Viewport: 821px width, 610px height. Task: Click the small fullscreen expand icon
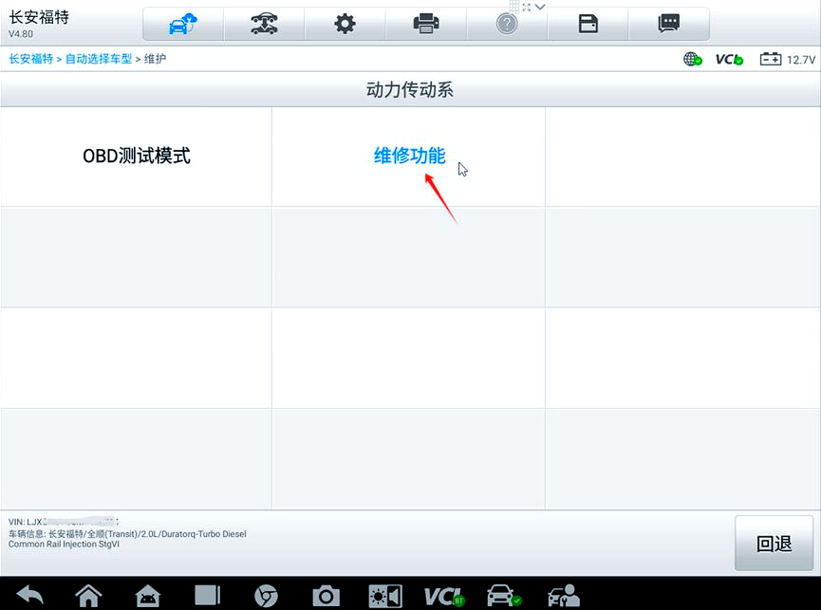point(526,8)
